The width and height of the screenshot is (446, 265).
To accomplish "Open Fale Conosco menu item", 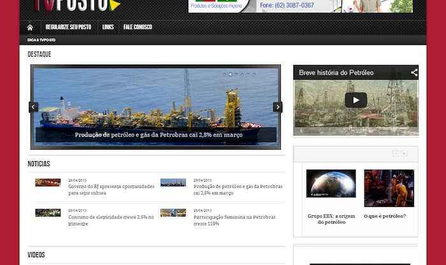I will coord(138,27).
